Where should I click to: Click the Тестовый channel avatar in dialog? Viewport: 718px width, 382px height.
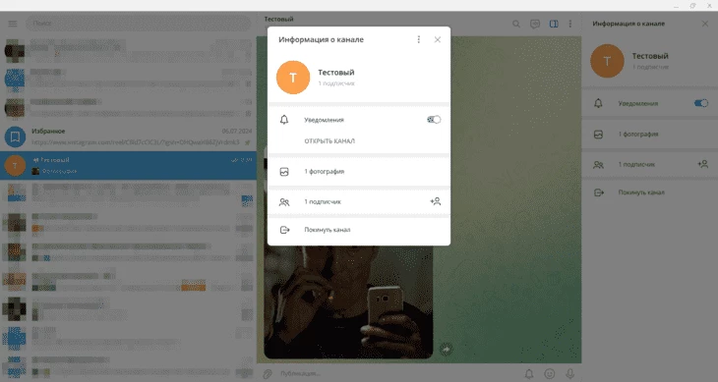pos(293,78)
